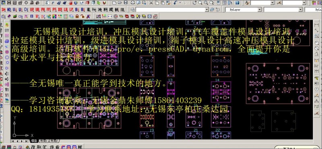Click the open padlock unlock-layer icon

[x=83, y=16]
